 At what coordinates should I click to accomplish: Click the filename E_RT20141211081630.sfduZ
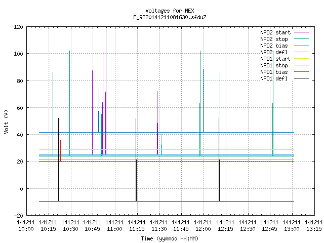170,17
